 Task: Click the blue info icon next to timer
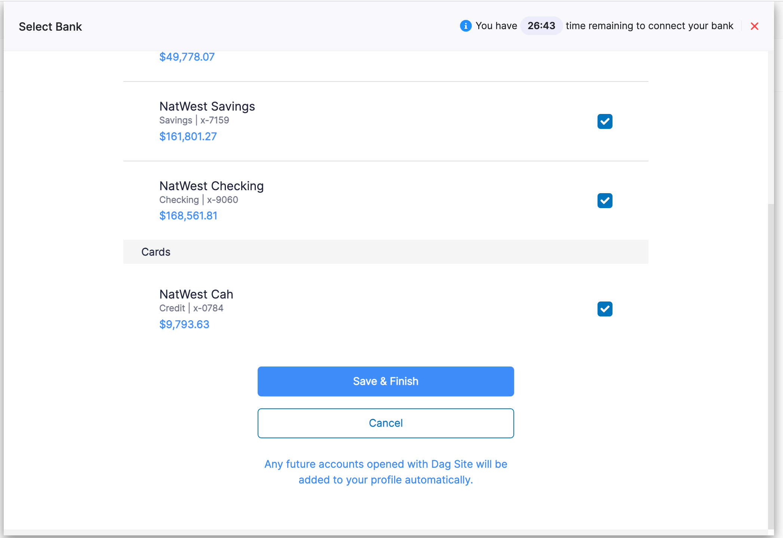tap(466, 26)
